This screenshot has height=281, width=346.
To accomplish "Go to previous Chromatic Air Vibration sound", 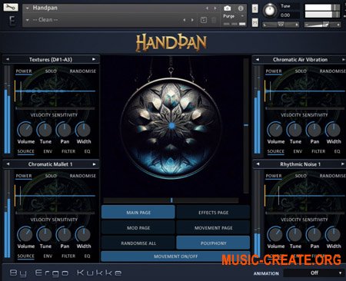I will point(258,59).
